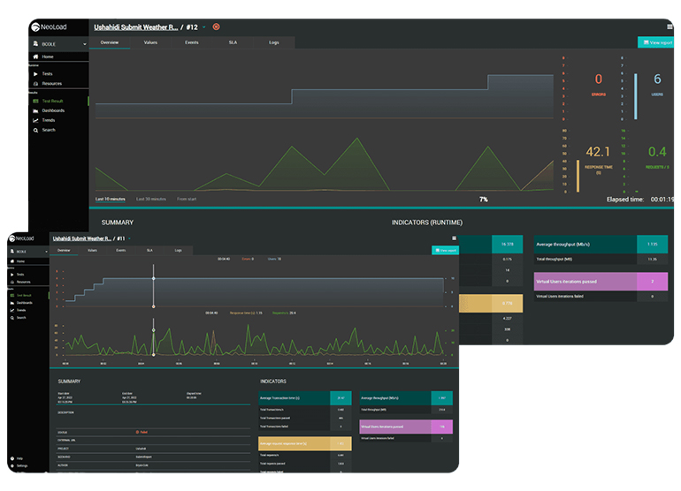Open Trends in test #12 window sidebar
The height and width of the screenshot is (491, 681).
pos(48,120)
